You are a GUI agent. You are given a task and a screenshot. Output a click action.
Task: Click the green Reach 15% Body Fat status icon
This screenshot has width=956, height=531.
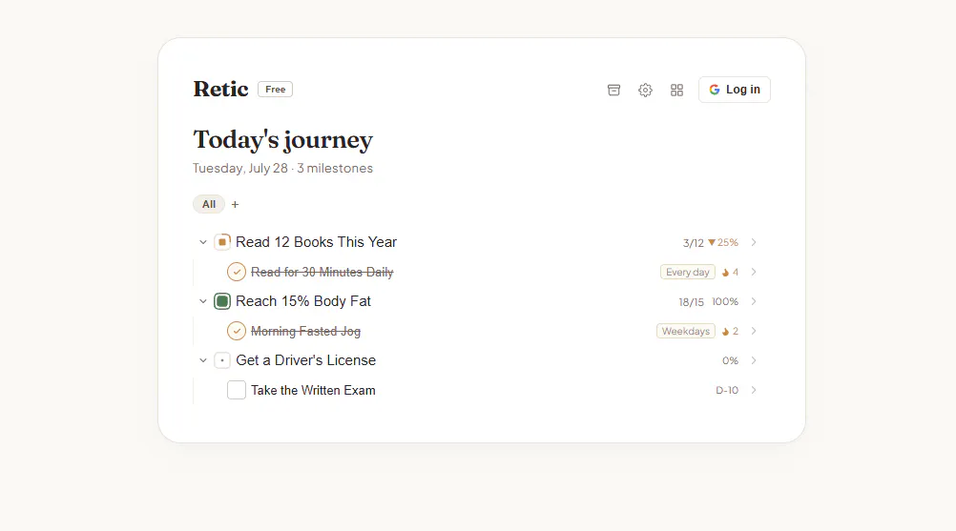[222, 301]
